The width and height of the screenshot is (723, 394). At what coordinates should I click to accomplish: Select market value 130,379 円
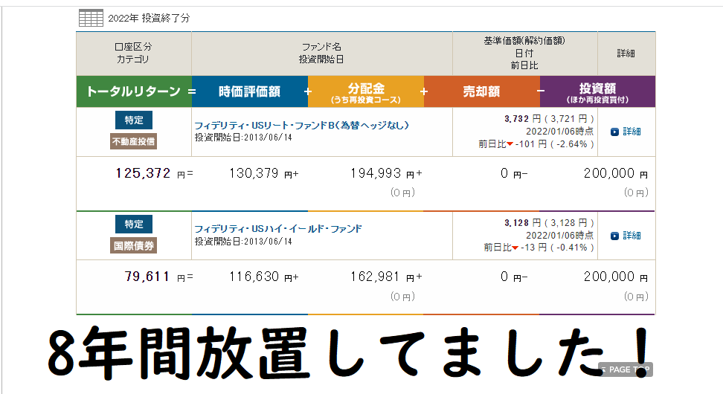(260, 174)
